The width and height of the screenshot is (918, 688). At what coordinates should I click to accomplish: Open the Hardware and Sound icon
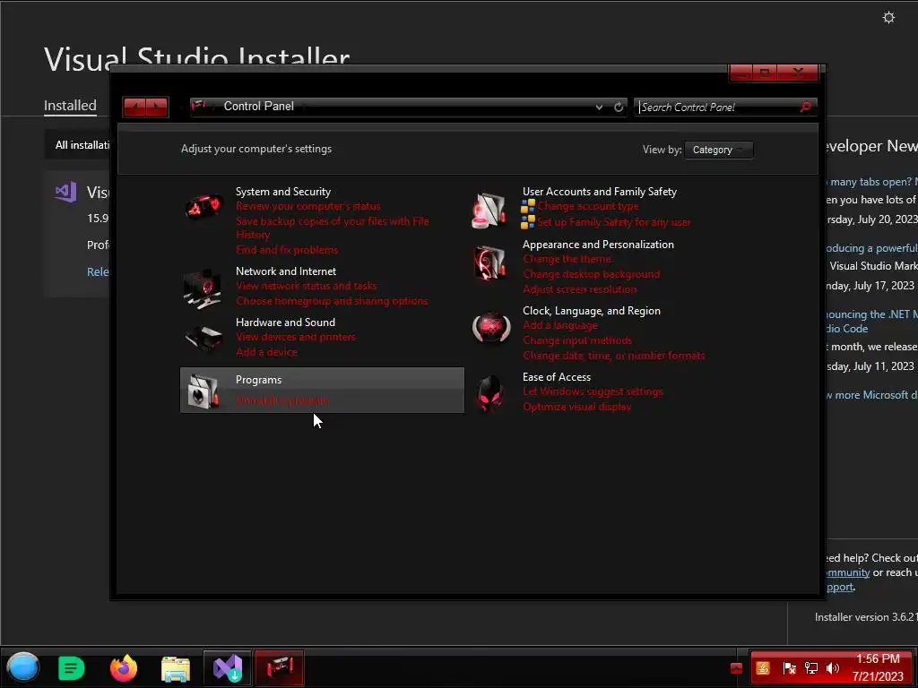pos(204,338)
